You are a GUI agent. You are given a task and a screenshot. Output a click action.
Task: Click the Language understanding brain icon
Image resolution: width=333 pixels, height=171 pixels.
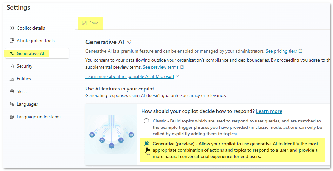(12, 117)
